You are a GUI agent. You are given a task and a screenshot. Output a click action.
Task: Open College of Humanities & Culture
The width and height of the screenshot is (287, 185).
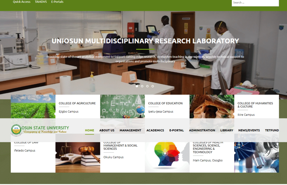(255, 105)
